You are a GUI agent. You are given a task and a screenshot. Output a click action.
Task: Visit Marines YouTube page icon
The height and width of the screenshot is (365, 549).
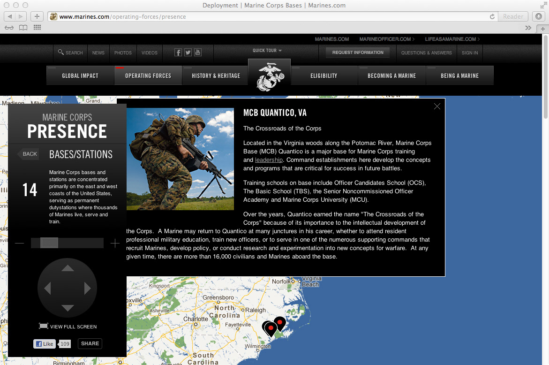tap(198, 53)
